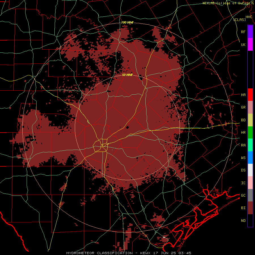This screenshot has height=255, width=255.
Task: Click the light pink IC legend swatch
Action: 250,183
